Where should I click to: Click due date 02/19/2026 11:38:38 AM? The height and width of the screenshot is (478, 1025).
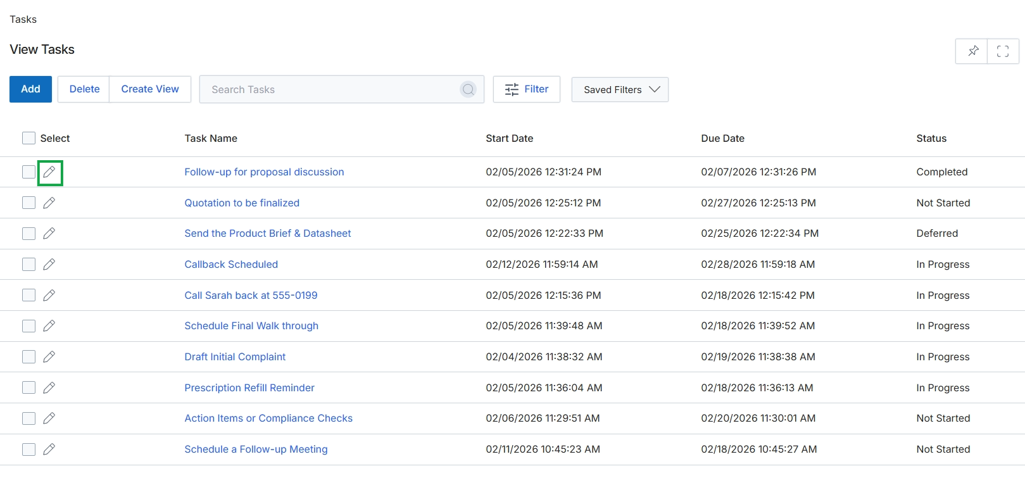[x=758, y=356]
